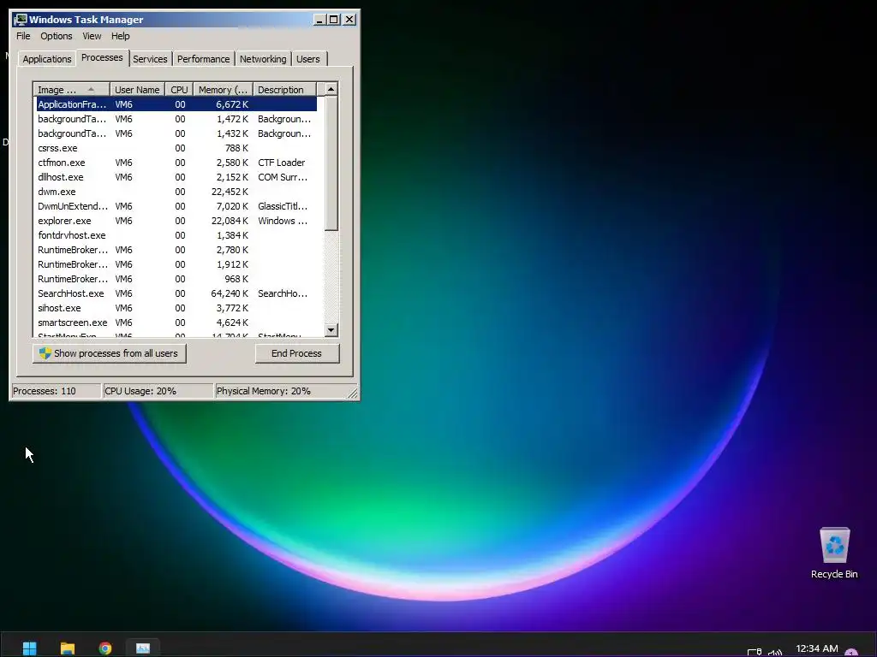Click Physical Memory: 20% status

[280, 391]
